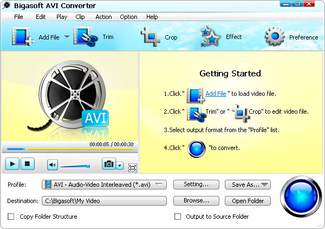Mute audio with the speaker icon
Viewport: 325px width, 229px height.
[52, 165]
